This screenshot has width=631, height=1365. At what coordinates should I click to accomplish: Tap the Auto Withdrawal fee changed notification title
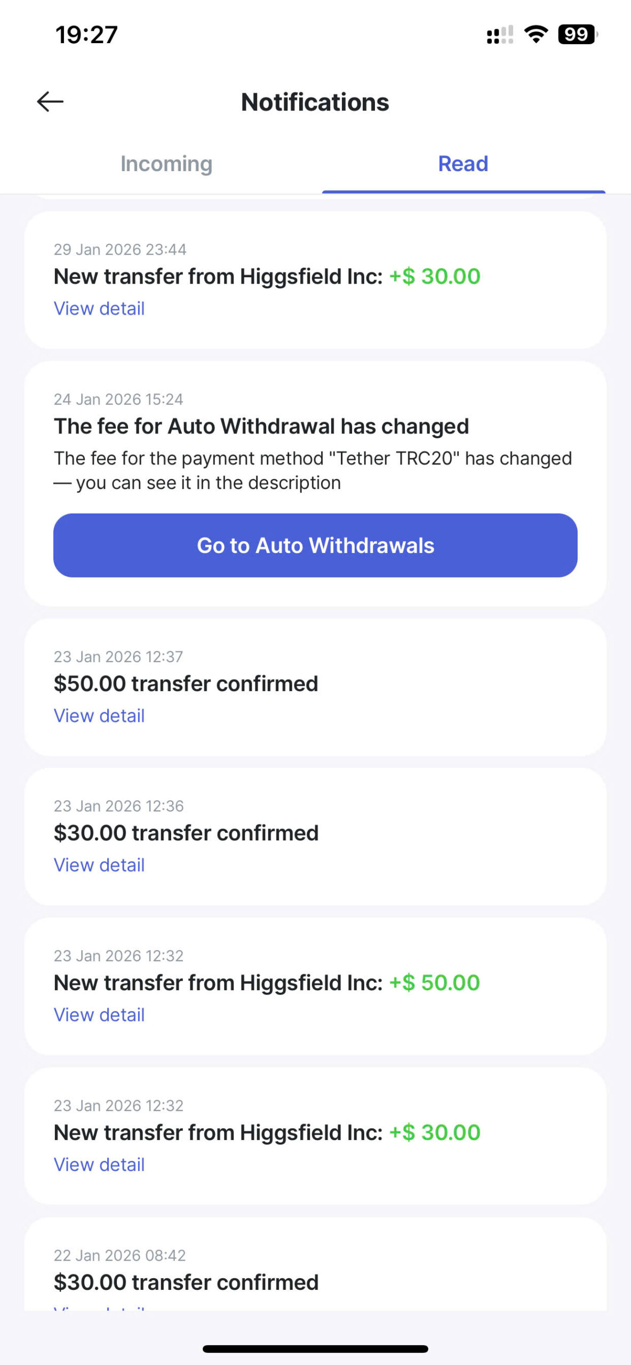tap(261, 426)
